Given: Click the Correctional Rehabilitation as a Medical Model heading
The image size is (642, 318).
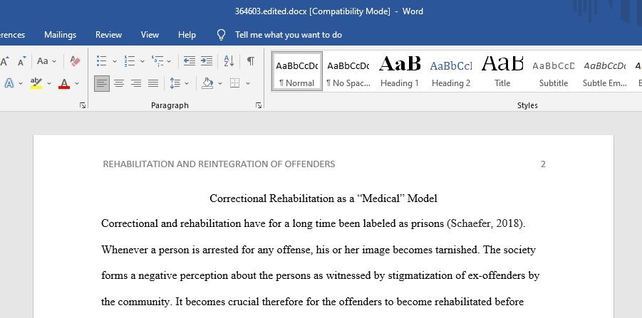Looking at the screenshot, I should click(323, 198).
